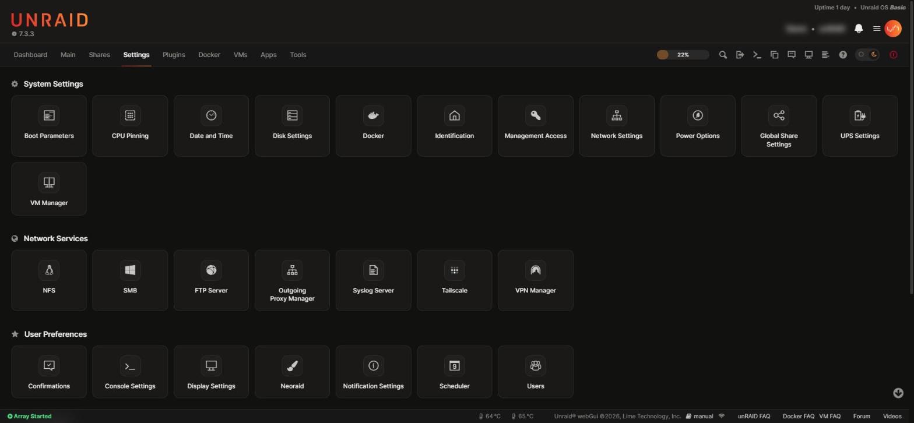Open the Docker FAQ link
The width and height of the screenshot is (914, 423).
[x=798, y=417]
